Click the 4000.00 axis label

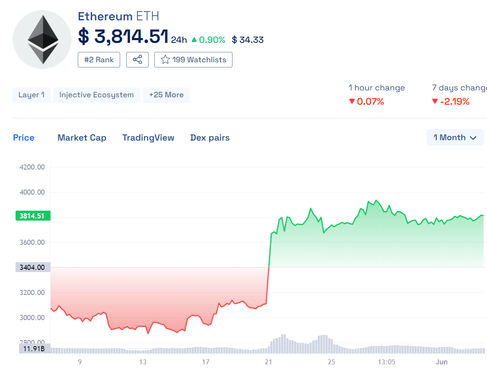pos(32,192)
